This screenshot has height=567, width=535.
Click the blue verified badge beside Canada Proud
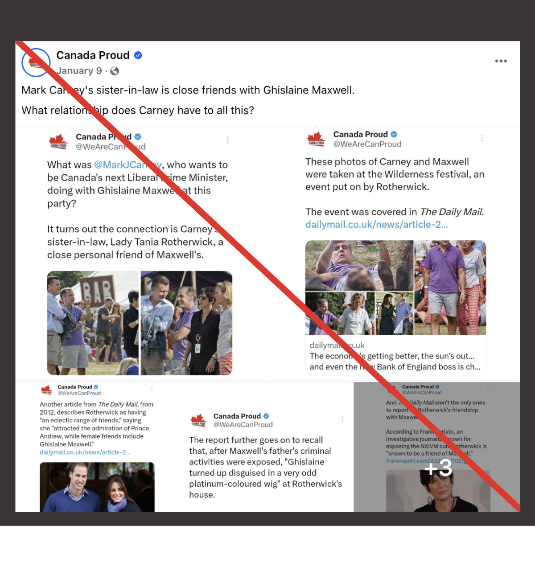point(138,55)
